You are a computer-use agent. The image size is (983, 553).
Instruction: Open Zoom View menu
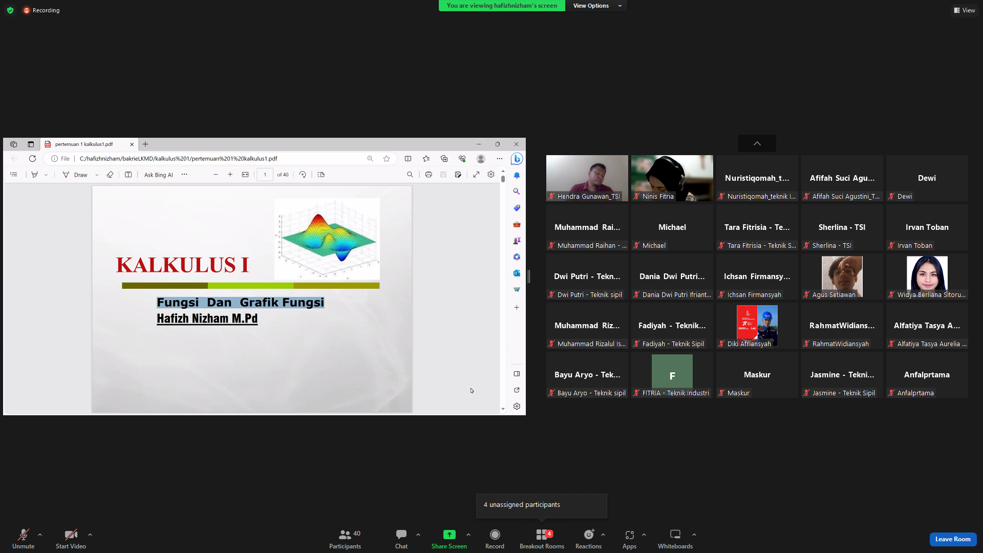[x=965, y=10]
